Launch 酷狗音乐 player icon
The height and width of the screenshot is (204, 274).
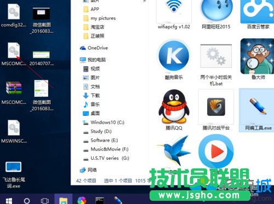pyautogui.click(x=174, y=56)
